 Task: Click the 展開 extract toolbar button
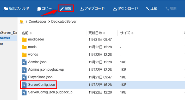pos(171,9)
